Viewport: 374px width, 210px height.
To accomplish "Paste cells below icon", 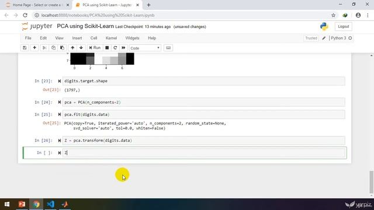I will [62, 48].
